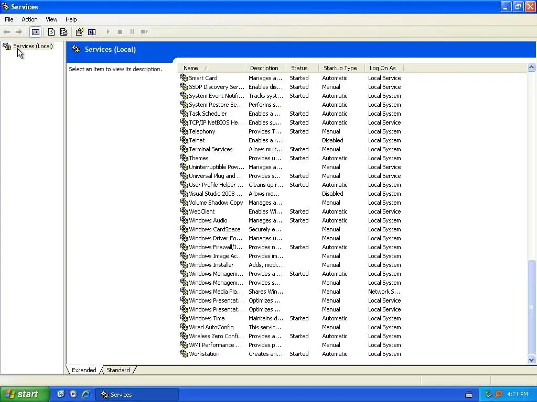Toggle Show/Hide Console Tree icon
The width and height of the screenshot is (537, 402).
coord(36,32)
